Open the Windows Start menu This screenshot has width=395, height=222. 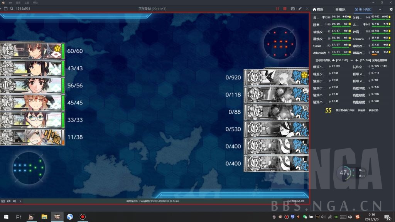(6, 217)
